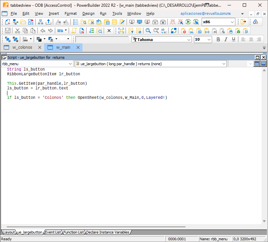Toggle Underline formatting
The image size is (268, 242).
point(234,39)
